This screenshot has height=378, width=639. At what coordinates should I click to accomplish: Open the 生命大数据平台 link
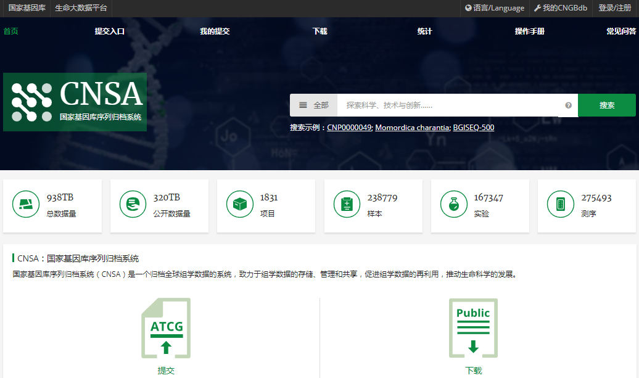tap(81, 8)
